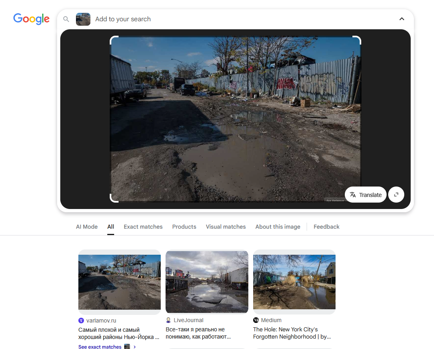
Task: Click the top-right crop corner handle
Action: click(357, 40)
